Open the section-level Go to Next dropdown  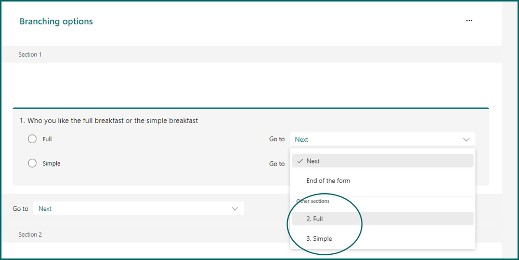[x=138, y=209]
